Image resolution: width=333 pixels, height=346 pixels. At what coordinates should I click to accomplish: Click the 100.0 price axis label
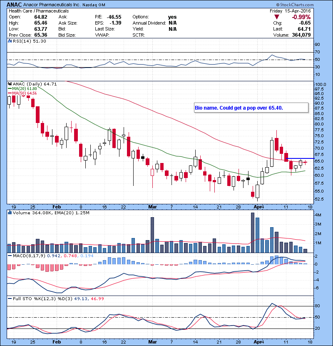click(321, 84)
